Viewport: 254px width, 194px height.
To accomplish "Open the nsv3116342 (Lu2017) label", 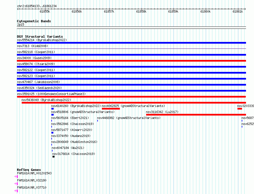I will pyautogui.click(x=162, y=112).
